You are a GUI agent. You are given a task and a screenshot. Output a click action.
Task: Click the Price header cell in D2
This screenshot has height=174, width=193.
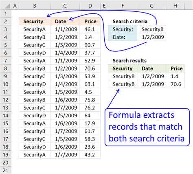click(x=90, y=21)
